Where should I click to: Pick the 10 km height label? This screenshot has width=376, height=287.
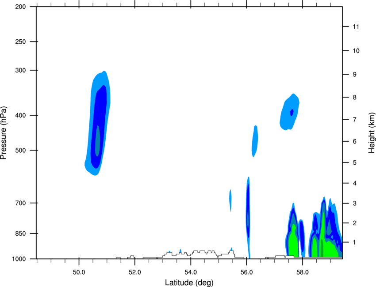(x=356, y=51)
